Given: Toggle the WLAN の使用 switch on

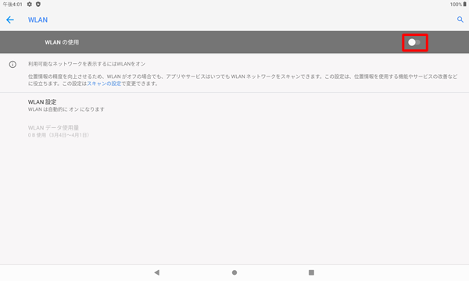Looking at the screenshot, I should 414,42.
